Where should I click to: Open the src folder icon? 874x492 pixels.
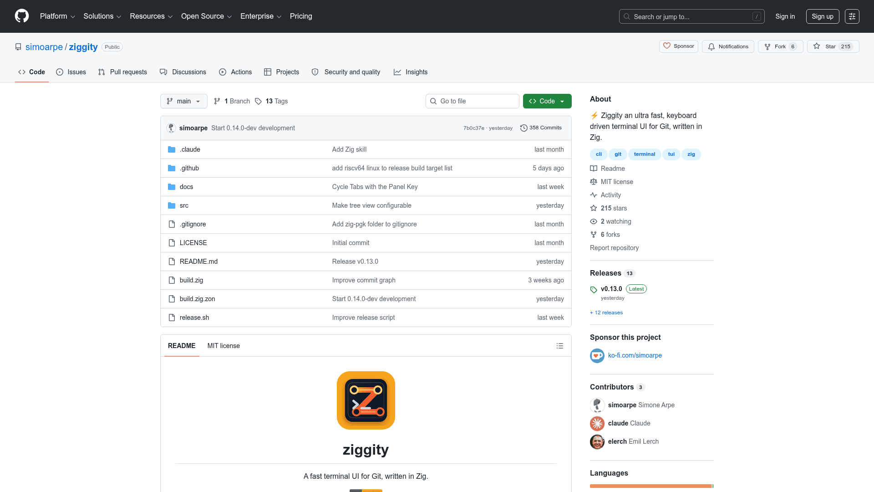pyautogui.click(x=172, y=205)
